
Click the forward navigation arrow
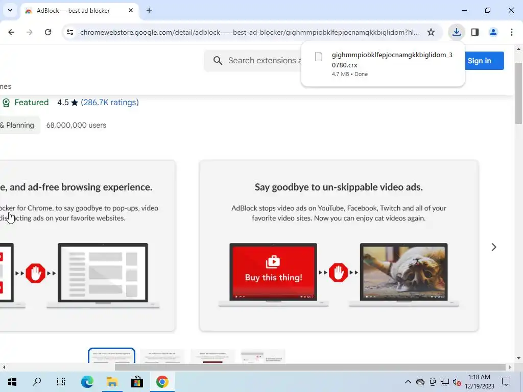[x=29, y=32]
